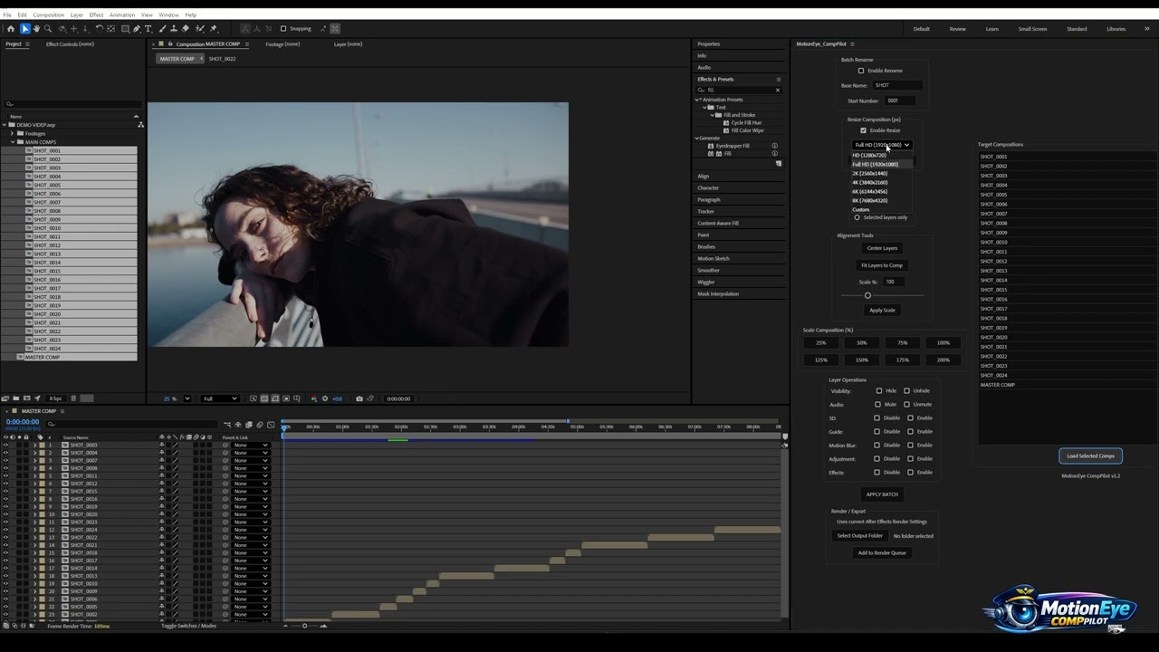
Task: Click the snapshot camera icon in viewer
Action: pos(359,398)
